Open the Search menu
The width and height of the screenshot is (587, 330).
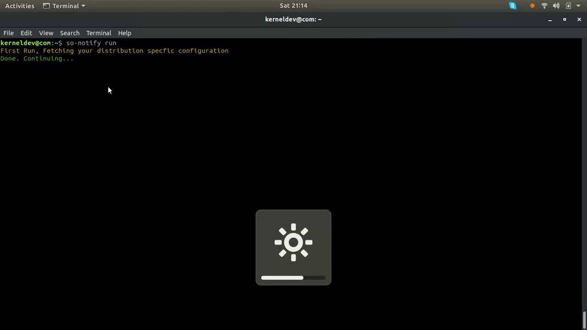[x=70, y=33]
